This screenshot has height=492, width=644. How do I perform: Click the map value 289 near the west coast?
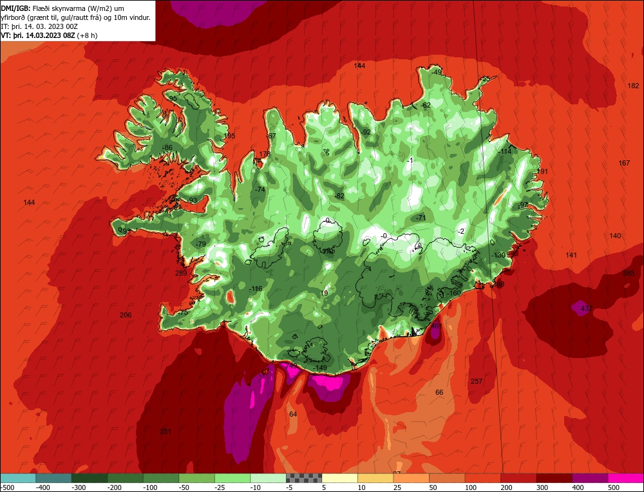(x=181, y=273)
